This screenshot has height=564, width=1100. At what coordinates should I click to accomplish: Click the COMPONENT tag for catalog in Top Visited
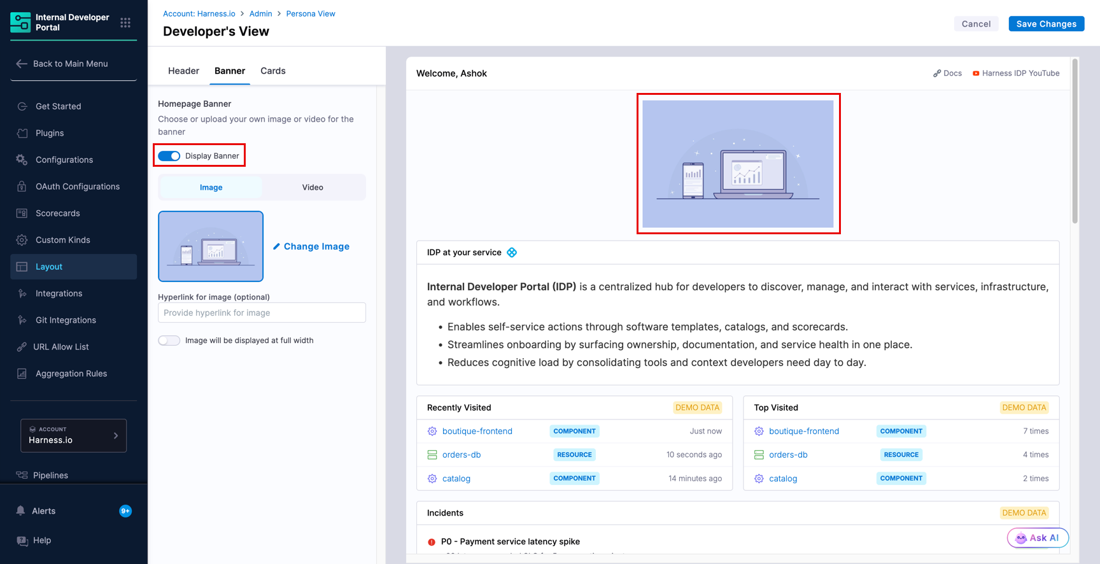(x=901, y=478)
